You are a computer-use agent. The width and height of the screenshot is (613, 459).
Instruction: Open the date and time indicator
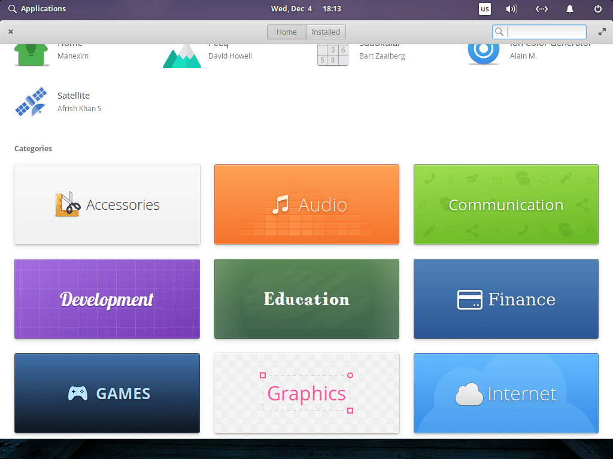(x=306, y=8)
